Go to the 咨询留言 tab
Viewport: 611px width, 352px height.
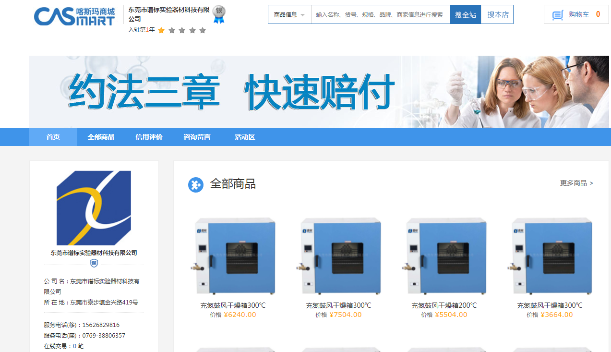tap(197, 137)
